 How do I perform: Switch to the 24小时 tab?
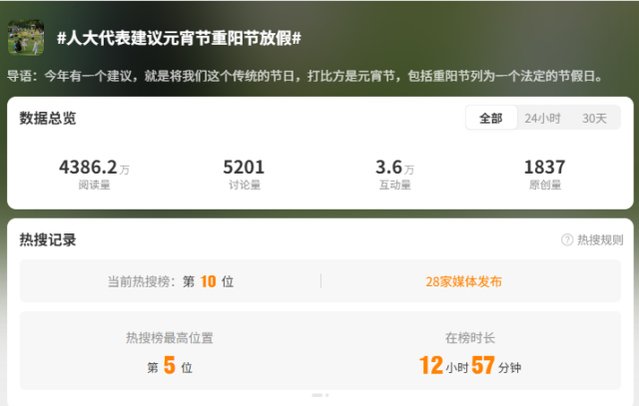point(542,118)
